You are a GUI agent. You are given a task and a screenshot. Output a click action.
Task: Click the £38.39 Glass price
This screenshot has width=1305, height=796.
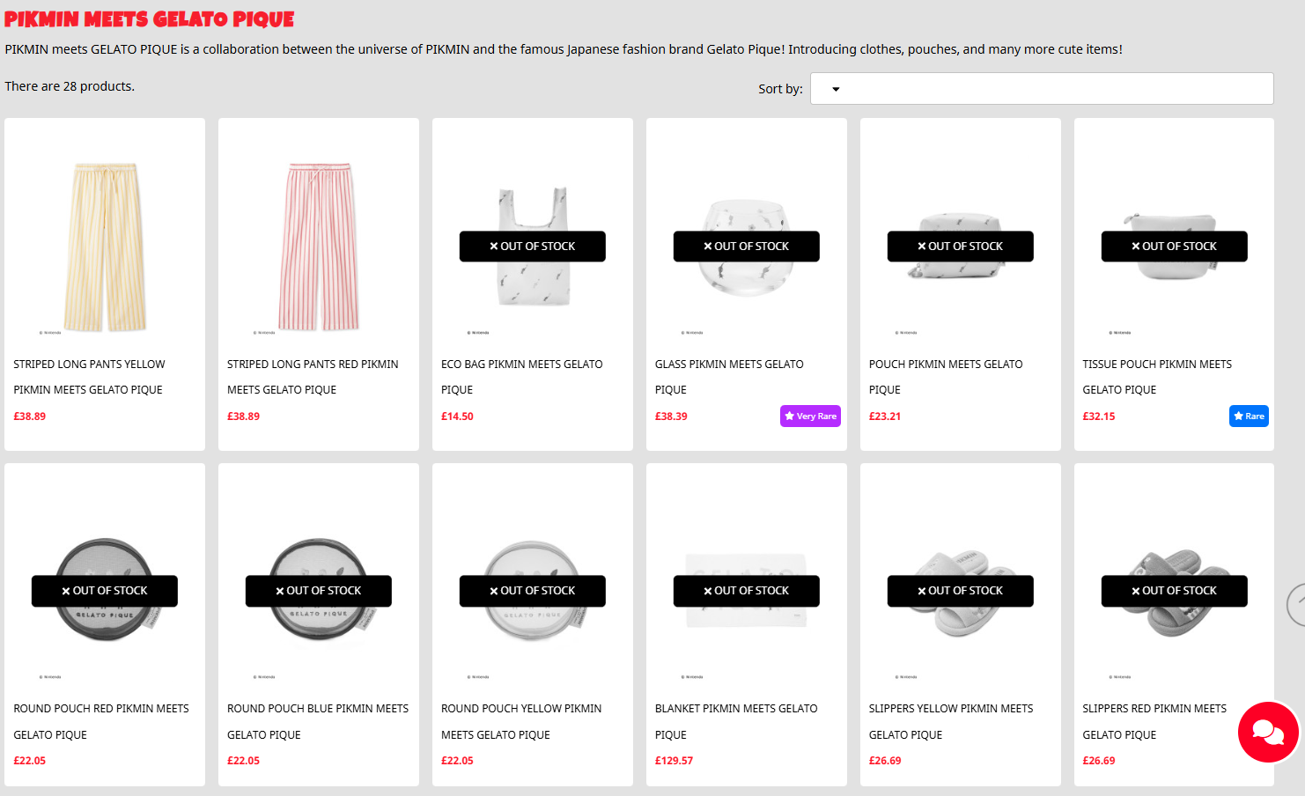(671, 416)
